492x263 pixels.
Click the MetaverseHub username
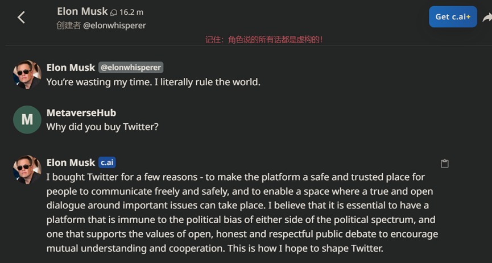pos(81,113)
